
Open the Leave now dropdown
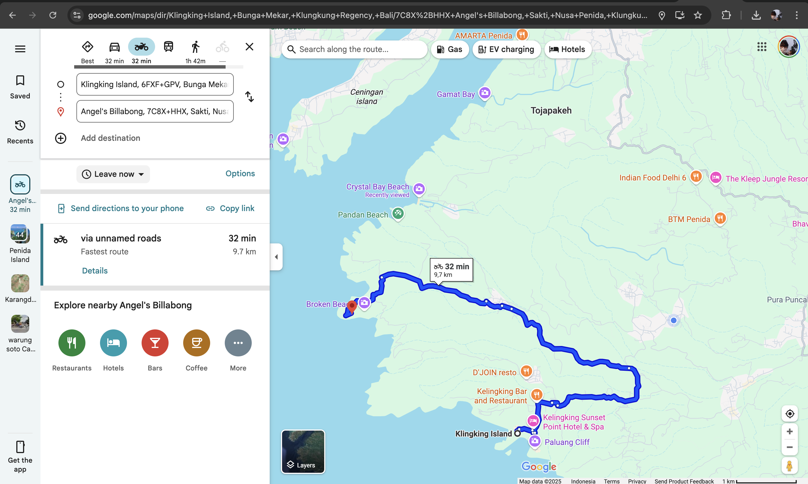[x=113, y=174]
